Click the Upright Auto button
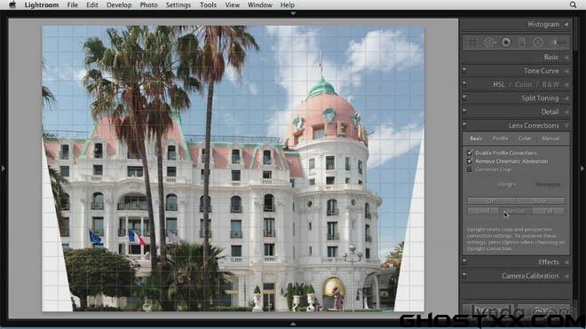The image size is (586, 329). [540, 201]
